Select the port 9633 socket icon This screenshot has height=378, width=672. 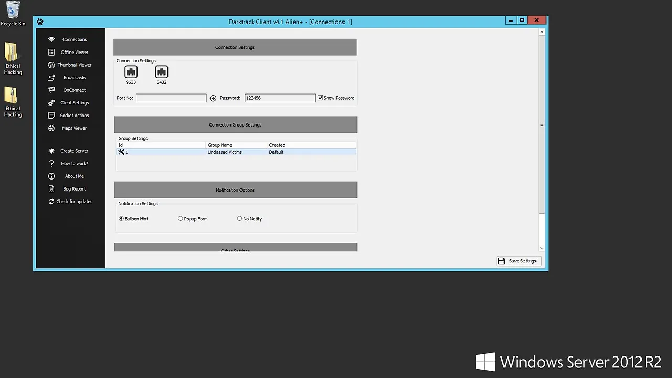(x=131, y=72)
